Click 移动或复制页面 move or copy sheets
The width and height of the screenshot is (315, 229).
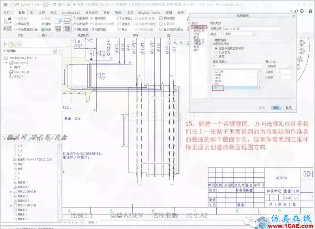pyautogui.click(x=26, y=30)
